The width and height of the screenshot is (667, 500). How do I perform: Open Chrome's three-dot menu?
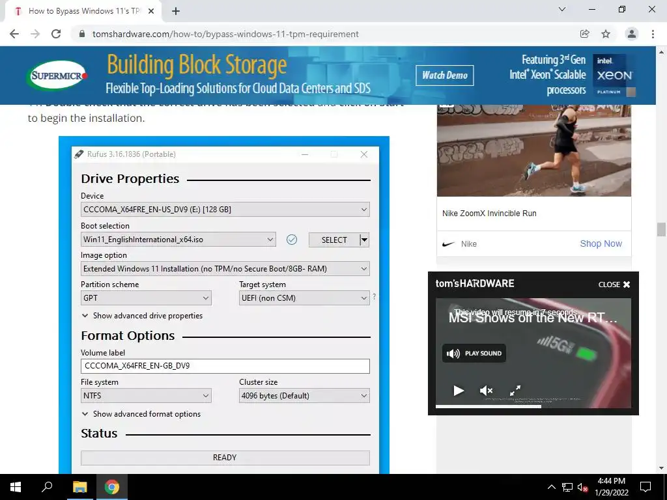[653, 34]
